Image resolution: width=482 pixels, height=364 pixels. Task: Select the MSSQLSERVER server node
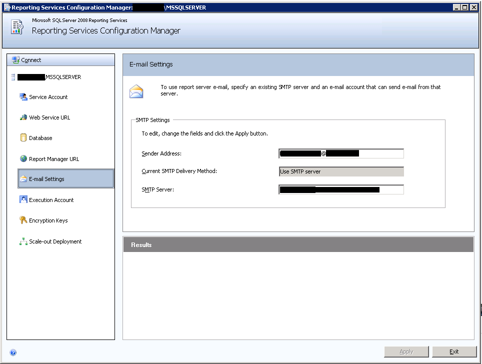(49, 77)
